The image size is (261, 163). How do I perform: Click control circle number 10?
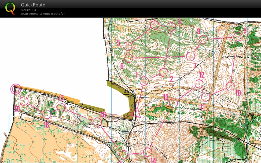coord(230,86)
